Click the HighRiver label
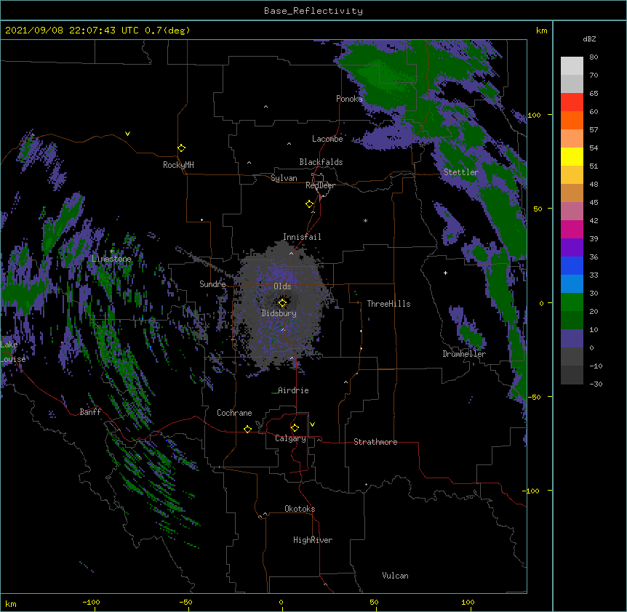Image resolution: width=627 pixels, height=612 pixels. pyautogui.click(x=313, y=540)
